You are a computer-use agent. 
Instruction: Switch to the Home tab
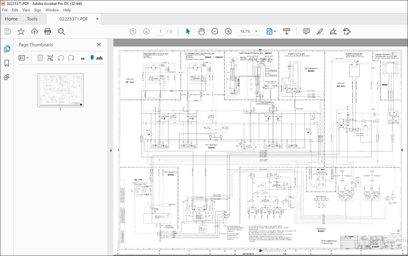[x=11, y=19]
